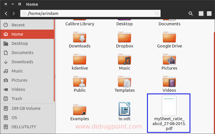Open Videos in the sidebar
The height and width of the screenshot is (134, 215).
coord(27,89)
